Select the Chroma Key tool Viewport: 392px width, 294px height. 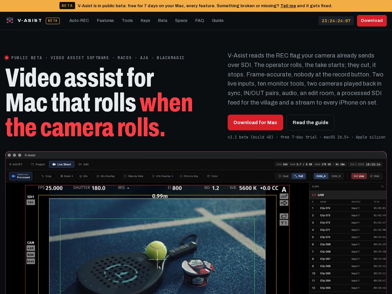[189, 176]
